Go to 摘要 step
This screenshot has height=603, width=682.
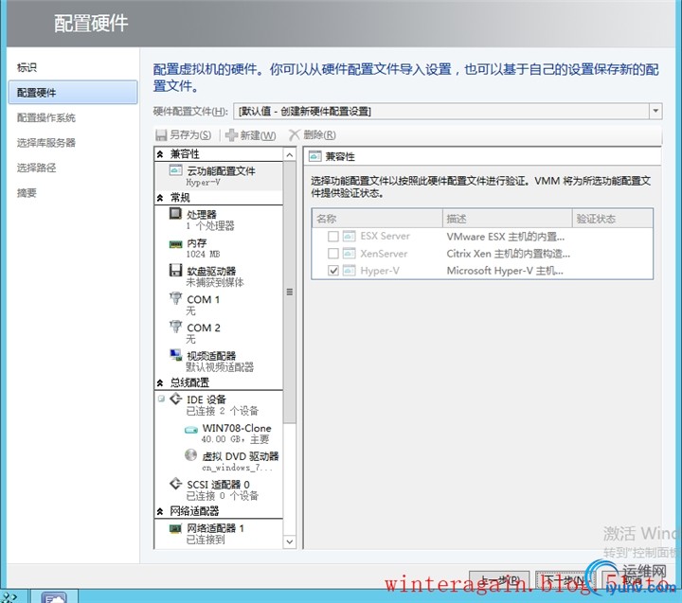[x=27, y=192]
